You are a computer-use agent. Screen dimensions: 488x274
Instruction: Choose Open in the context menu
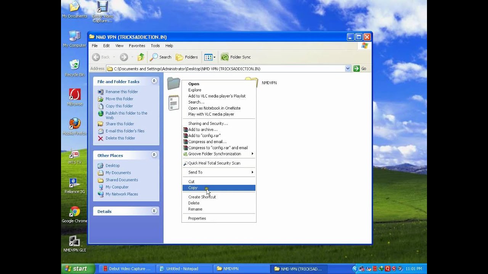tap(219, 84)
